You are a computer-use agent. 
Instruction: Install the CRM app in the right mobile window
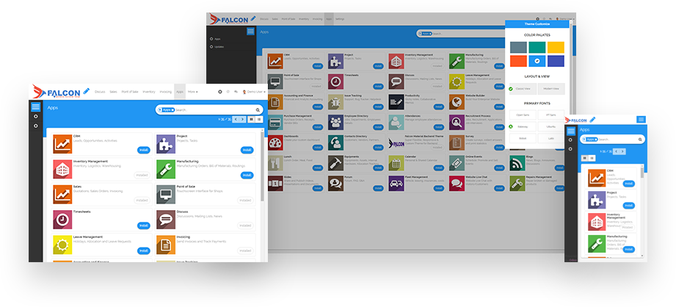[x=629, y=184]
